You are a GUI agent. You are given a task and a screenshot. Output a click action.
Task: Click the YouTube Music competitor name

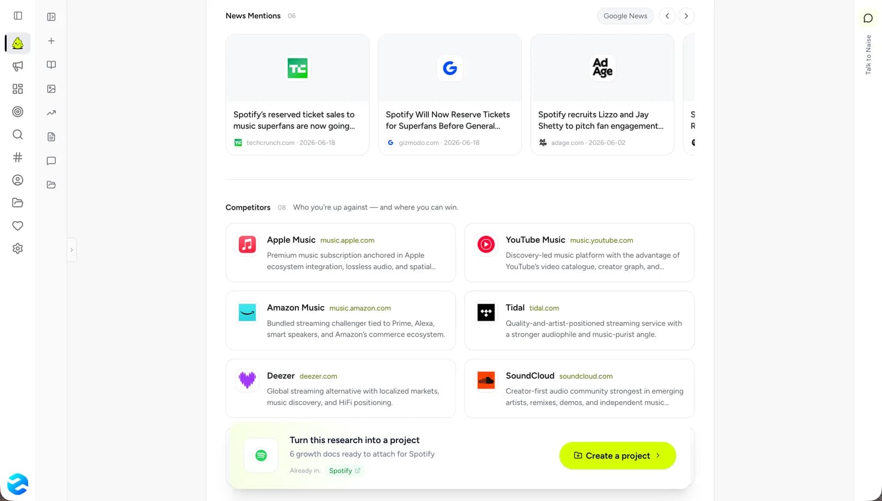535,240
